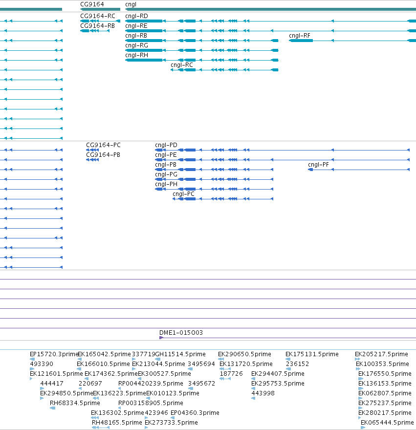Choose the cngl-PC protein label

[183, 194]
